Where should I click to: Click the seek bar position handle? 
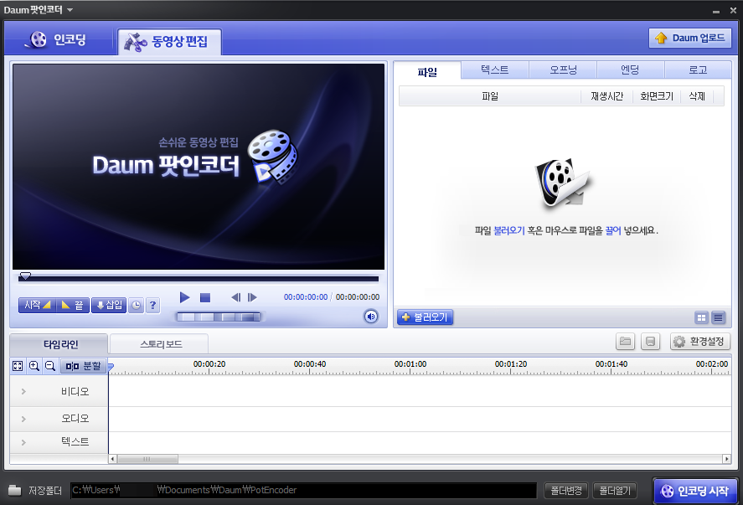(x=25, y=276)
